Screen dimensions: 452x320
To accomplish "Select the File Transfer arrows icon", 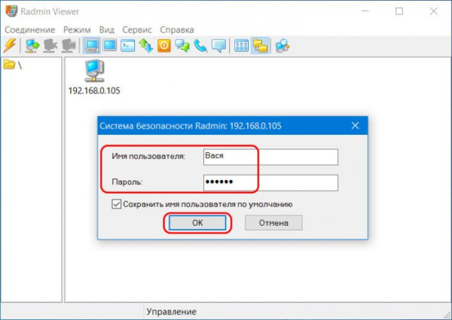I will click(145, 46).
